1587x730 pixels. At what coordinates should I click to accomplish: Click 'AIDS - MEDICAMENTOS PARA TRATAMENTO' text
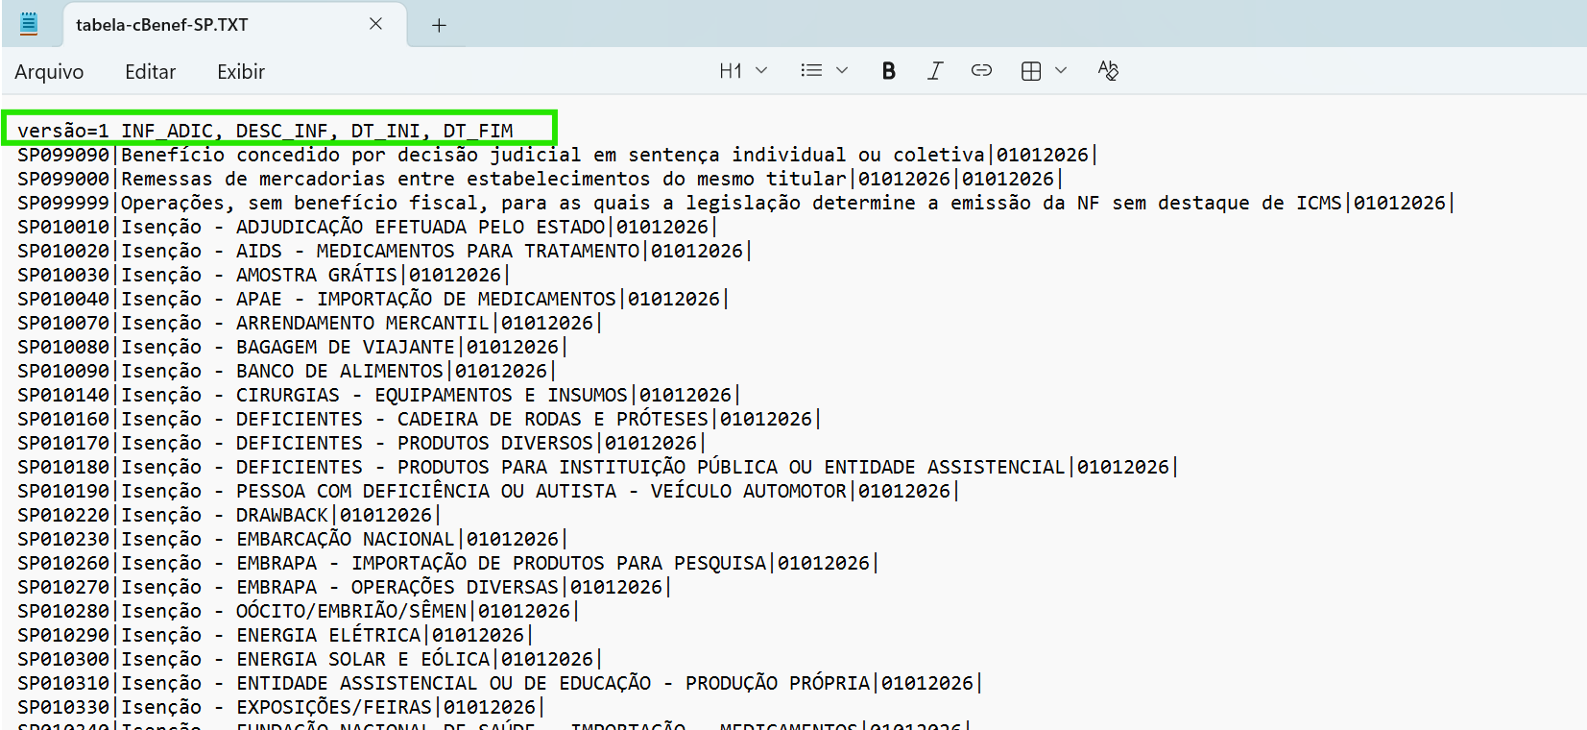click(x=438, y=251)
